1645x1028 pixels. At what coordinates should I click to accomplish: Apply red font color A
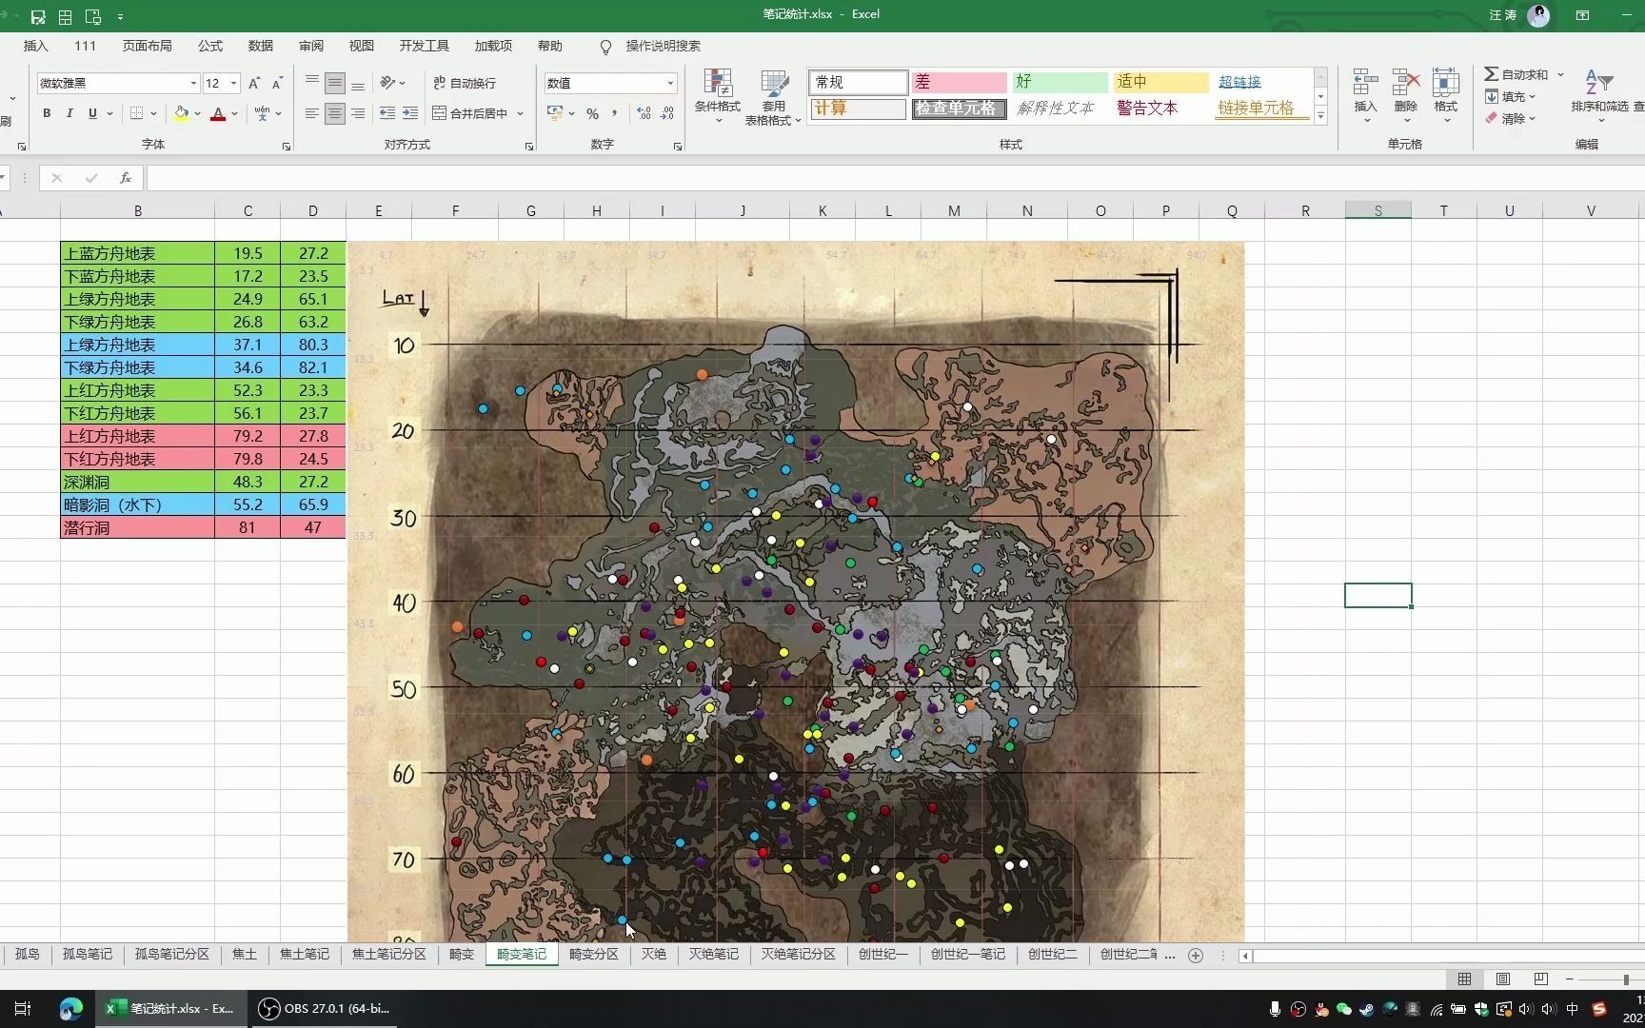(218, 113)
